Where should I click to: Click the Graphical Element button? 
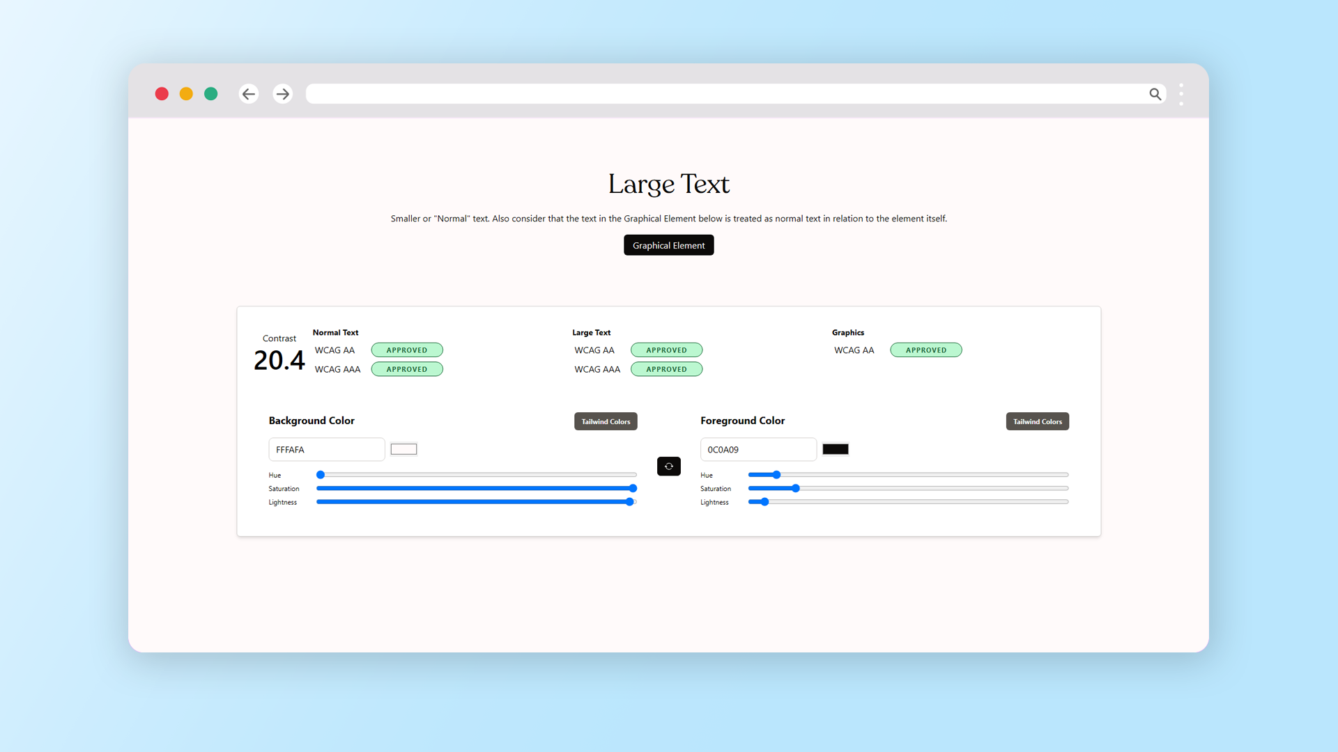[x=668, y=245]
